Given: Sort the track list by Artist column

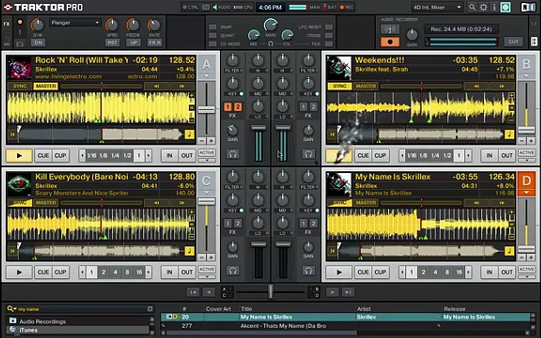Looking at the screenshot, I should (x=363, y=309).
